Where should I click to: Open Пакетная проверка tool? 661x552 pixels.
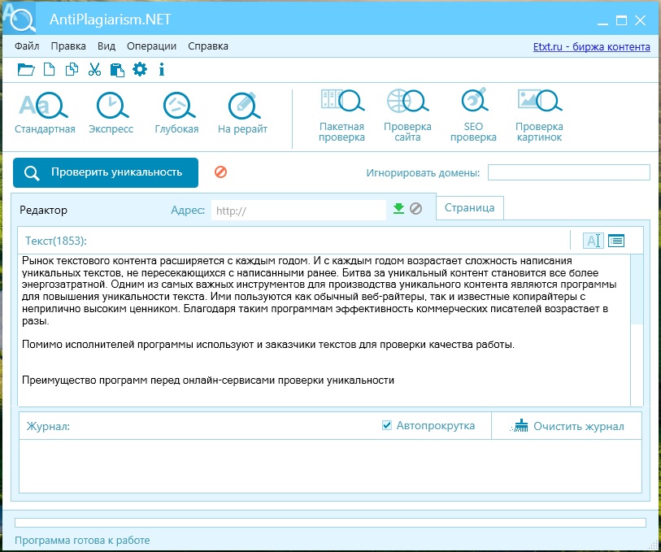(x=341, y=115)
